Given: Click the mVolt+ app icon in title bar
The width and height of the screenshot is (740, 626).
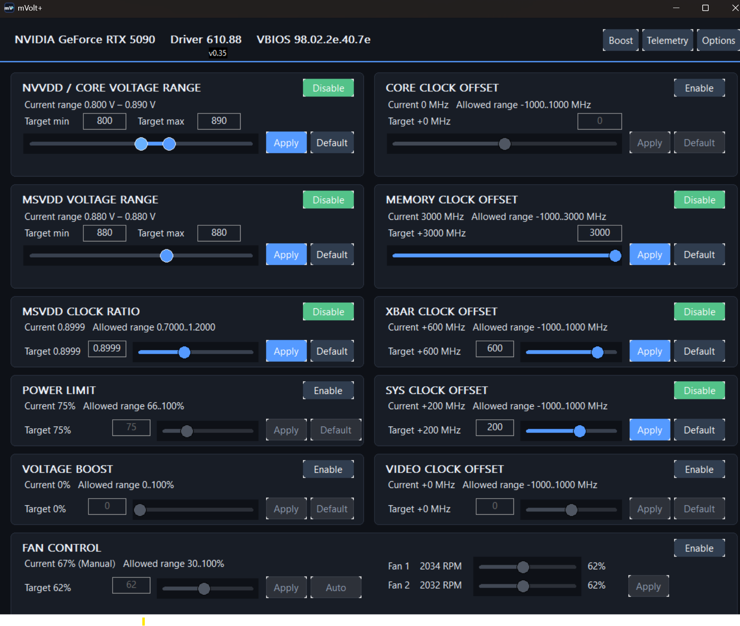Looking at the screenshot, I should coord(9,8).
